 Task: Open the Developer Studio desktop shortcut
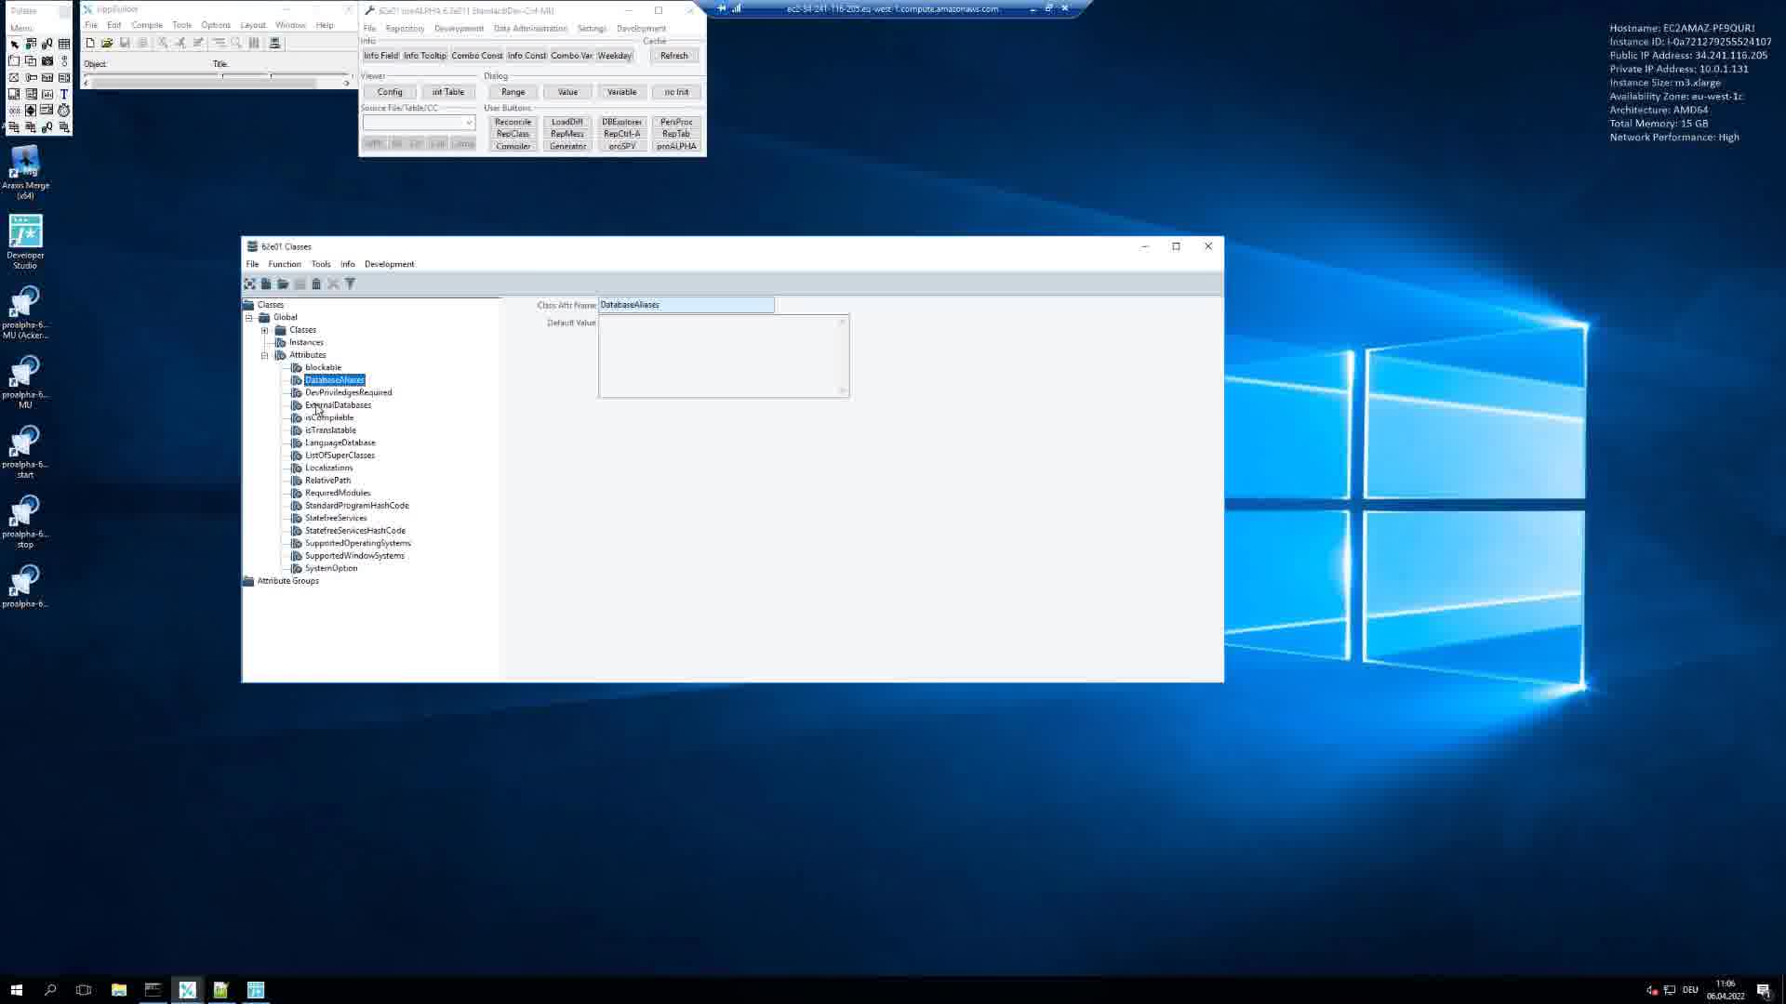[25, 242]
